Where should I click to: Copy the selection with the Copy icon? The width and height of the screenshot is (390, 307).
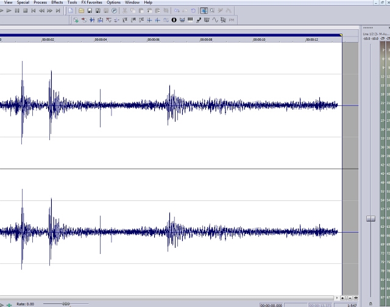[x=133, y=10]
